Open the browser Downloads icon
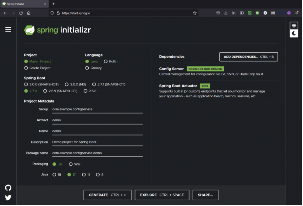Image resolution: width=303 pixels, height=206 pixels. click(226, 13)
